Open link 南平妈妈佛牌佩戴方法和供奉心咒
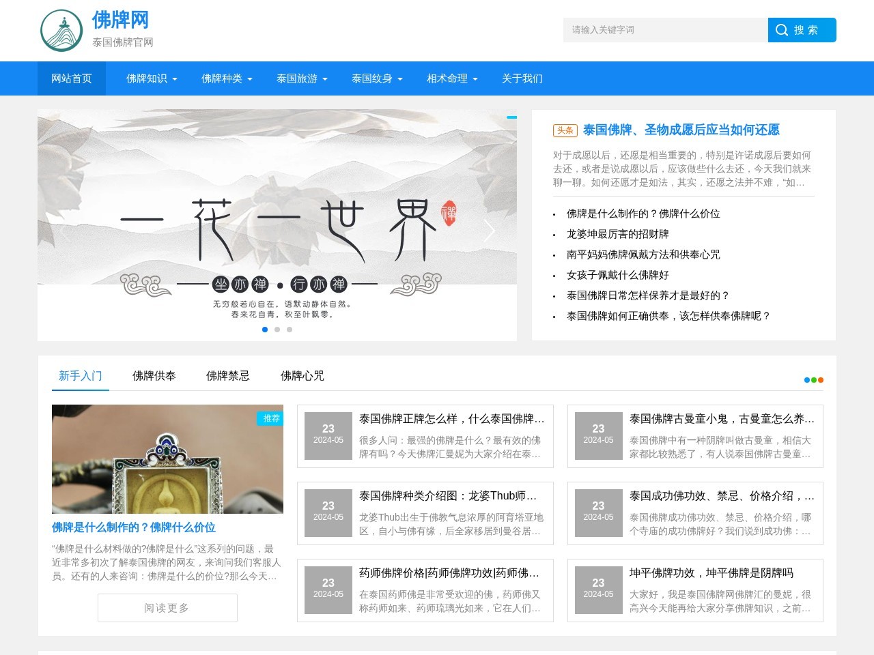 click(643, 254)
